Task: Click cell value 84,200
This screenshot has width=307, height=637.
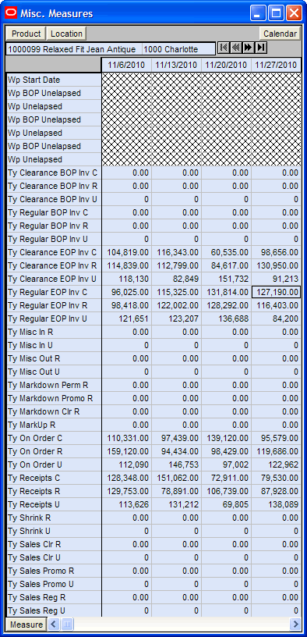Action: (x=276, y=319)
